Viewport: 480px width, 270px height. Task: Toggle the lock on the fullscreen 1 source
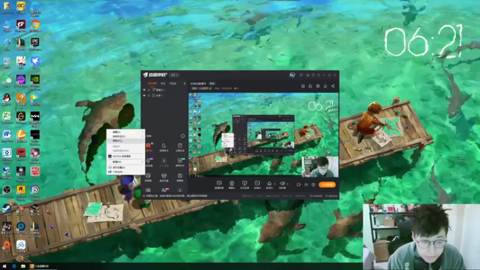[149, 95]
